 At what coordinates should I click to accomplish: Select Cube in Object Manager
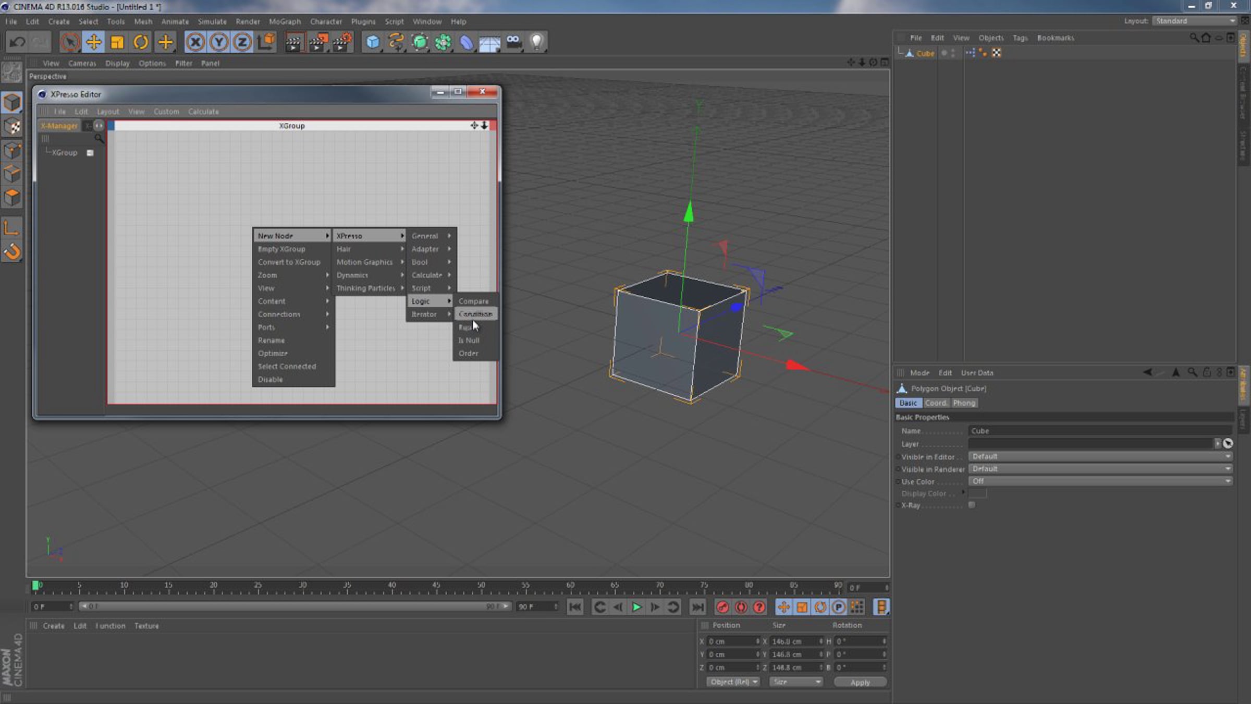pos(925,53)
